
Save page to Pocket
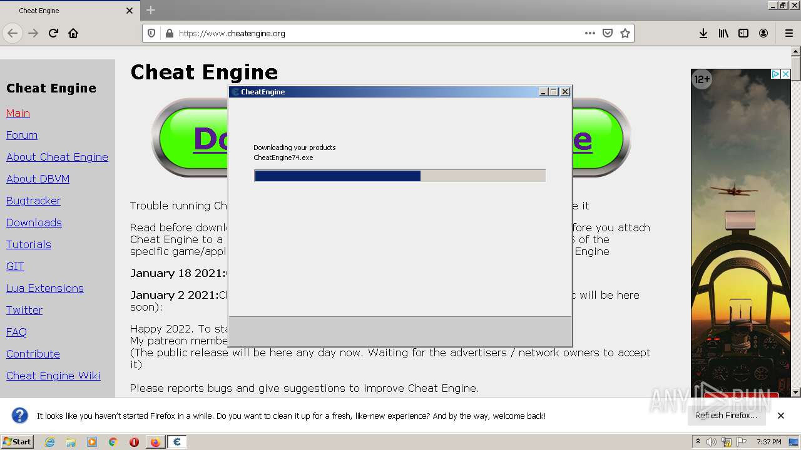click(607, 33)
